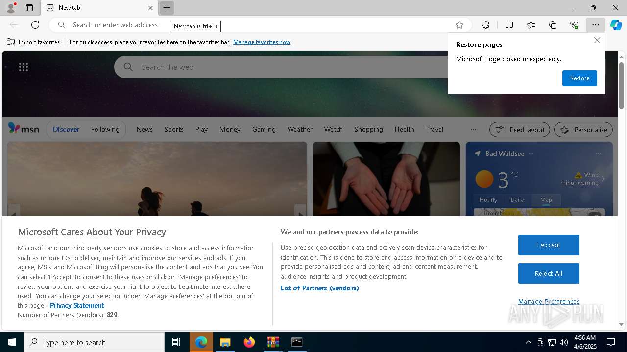
Task: Click the Search the web box
Action: click(x=281, y=67)
